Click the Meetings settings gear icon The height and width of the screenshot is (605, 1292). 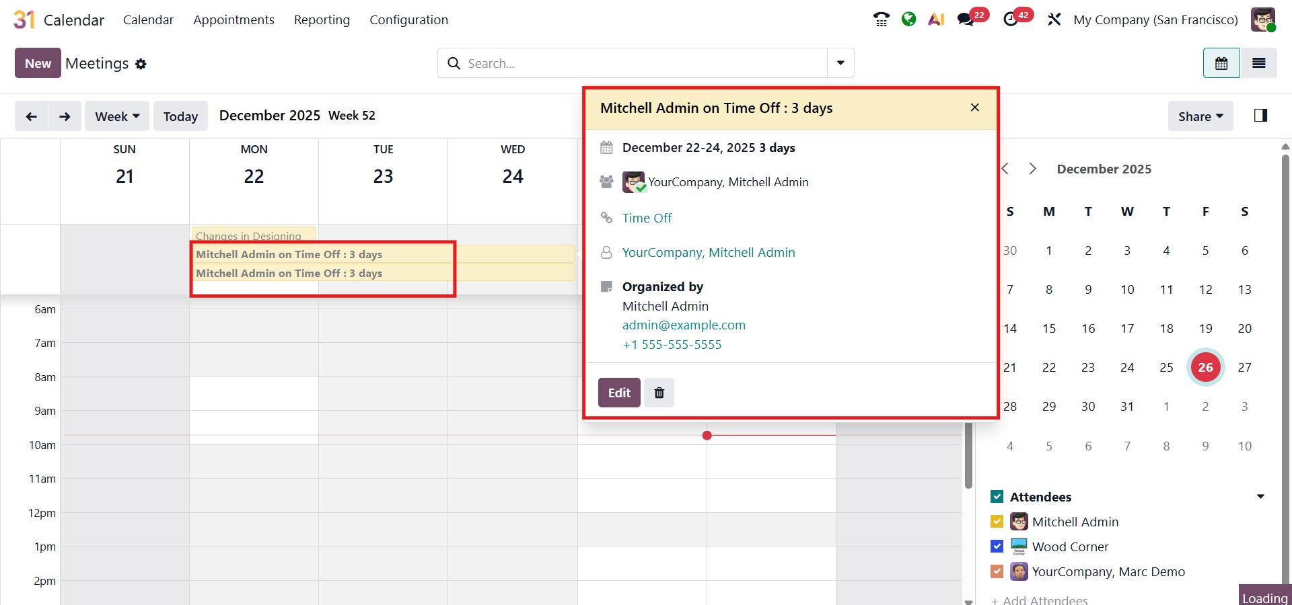141,64
